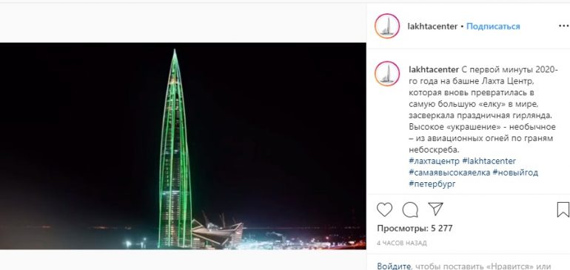
Task: Open comments with the speech bubble icon
Action: (410, 210)
